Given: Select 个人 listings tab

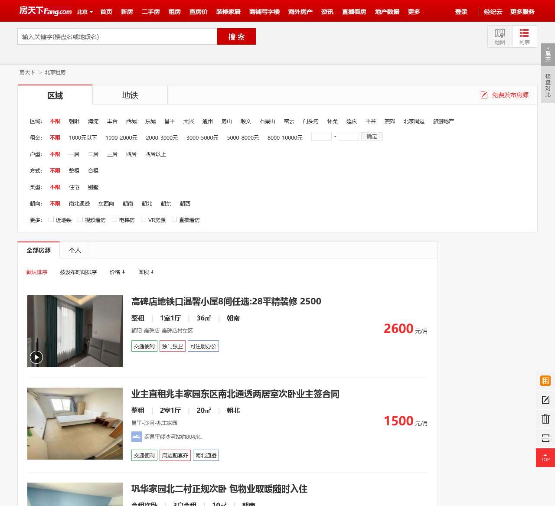Looking at the screenshot, I should point(75,250).
